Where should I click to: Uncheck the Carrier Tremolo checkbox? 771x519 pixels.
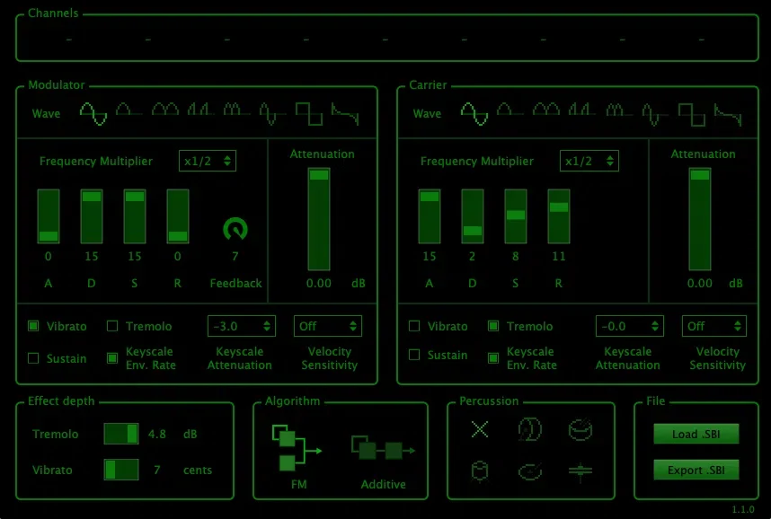[x=493, y=326]
